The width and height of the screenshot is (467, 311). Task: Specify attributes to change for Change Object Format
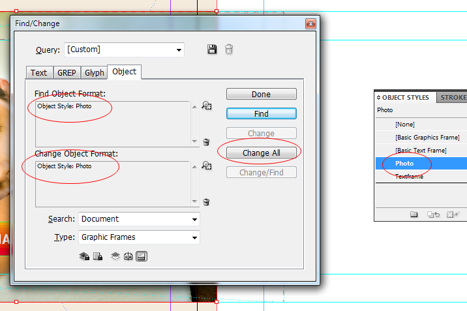[x=206, y=166]
